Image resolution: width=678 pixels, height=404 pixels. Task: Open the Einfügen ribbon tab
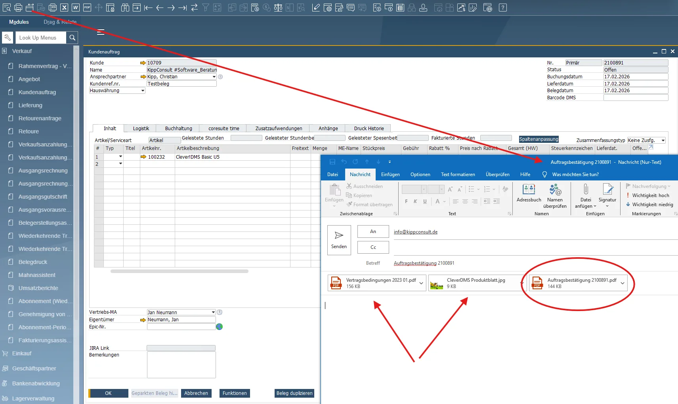(390, 174)
